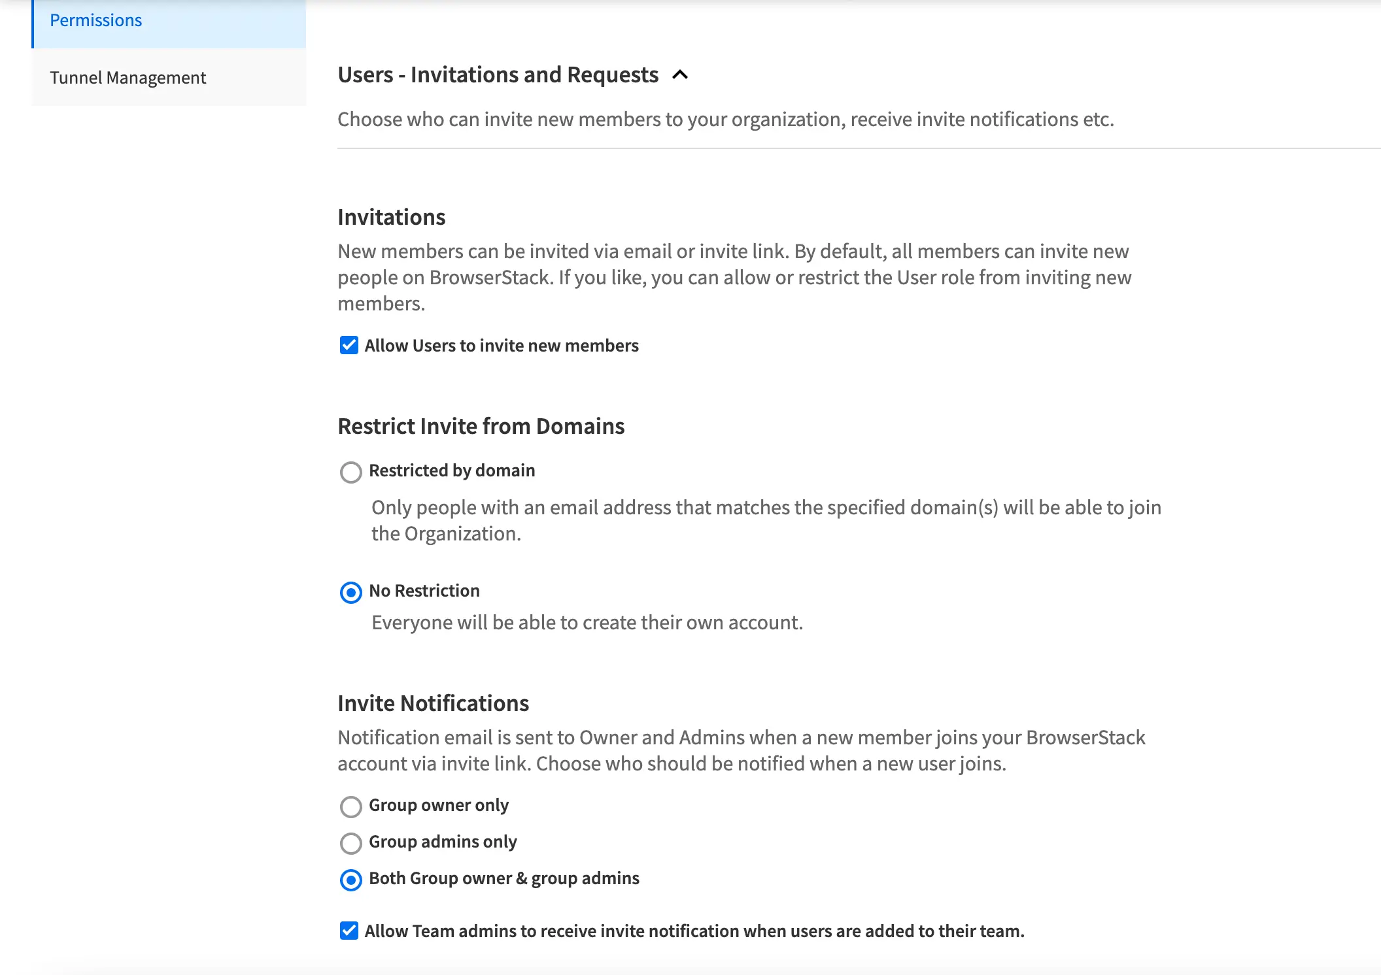Click the 'Group admins only' label text

coord(443,842)
